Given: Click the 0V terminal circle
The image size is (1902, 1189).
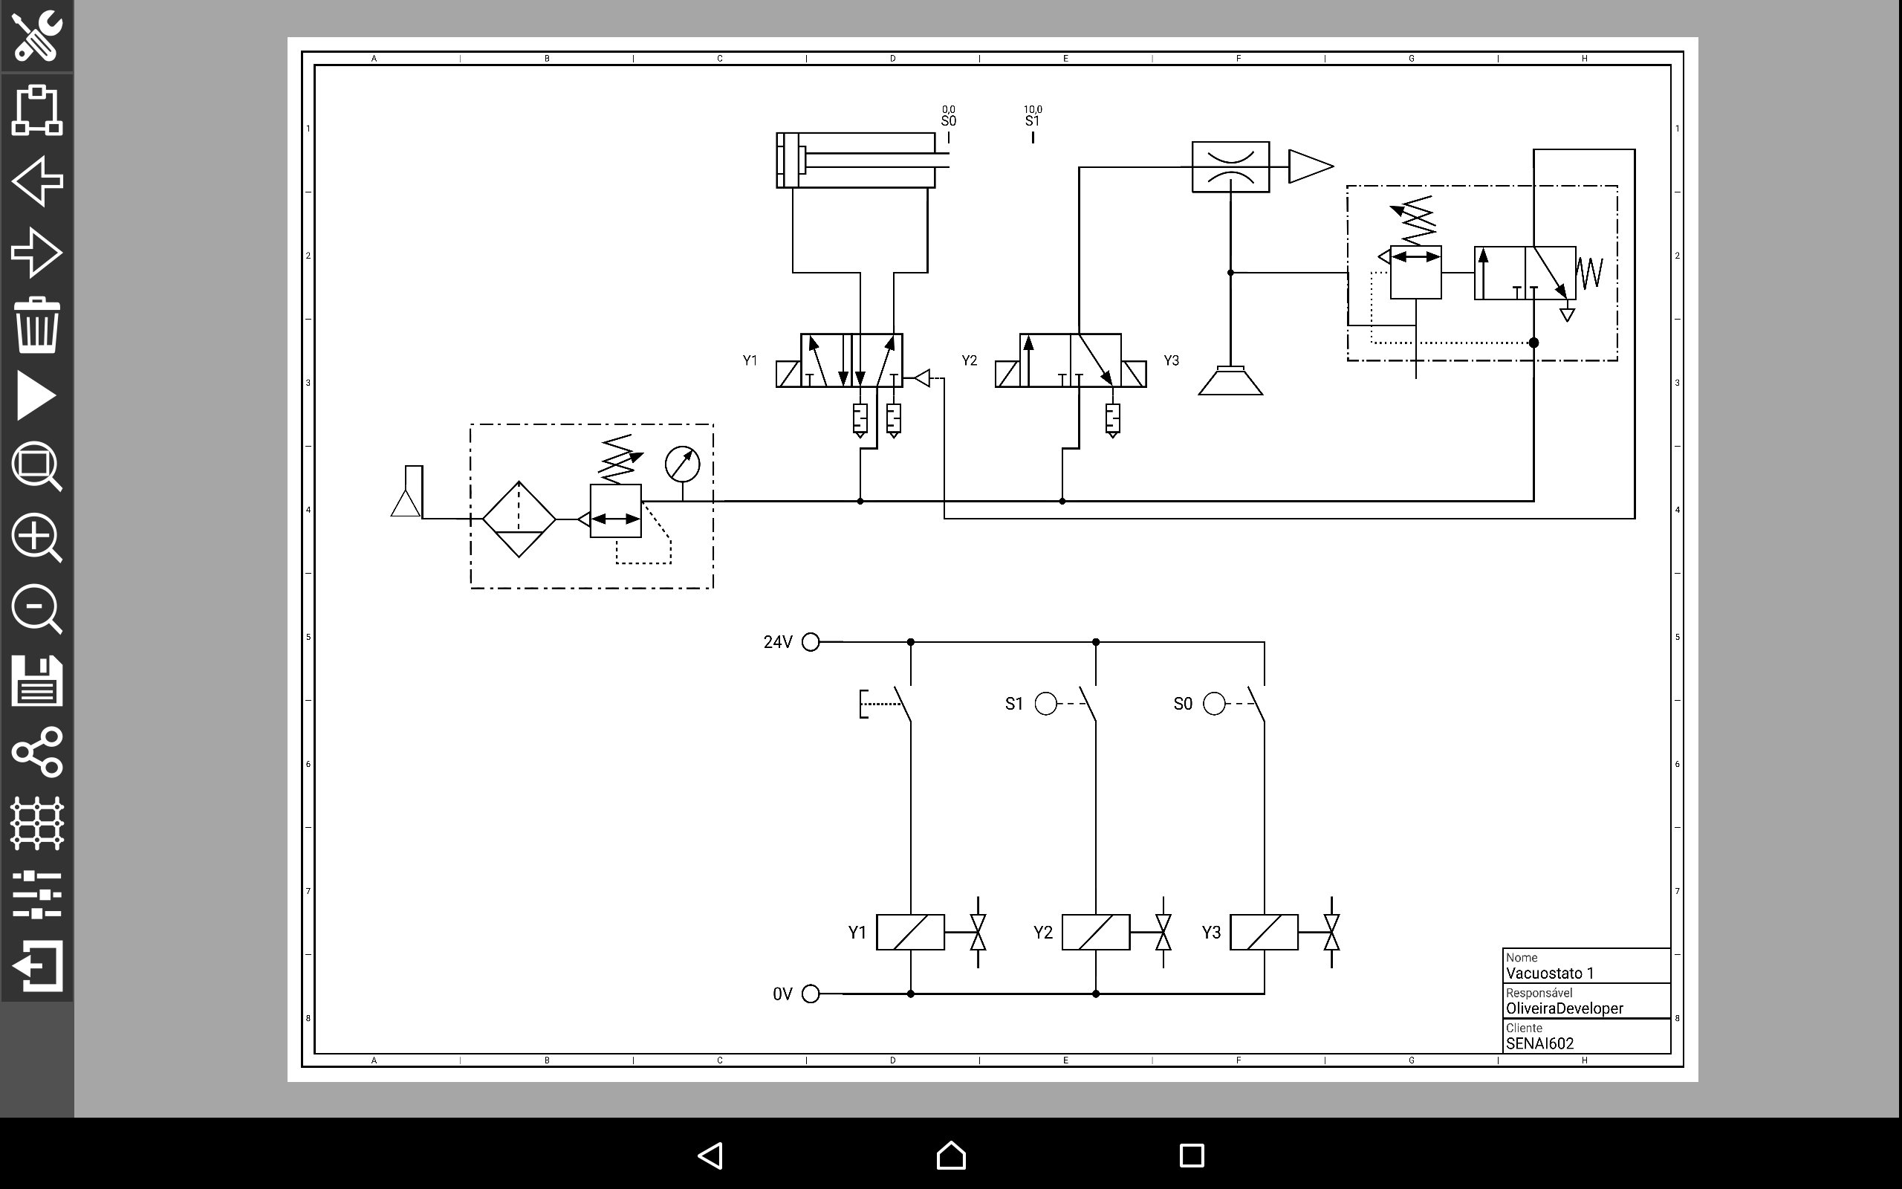Looking at the screenshot, I should [811, 994].
